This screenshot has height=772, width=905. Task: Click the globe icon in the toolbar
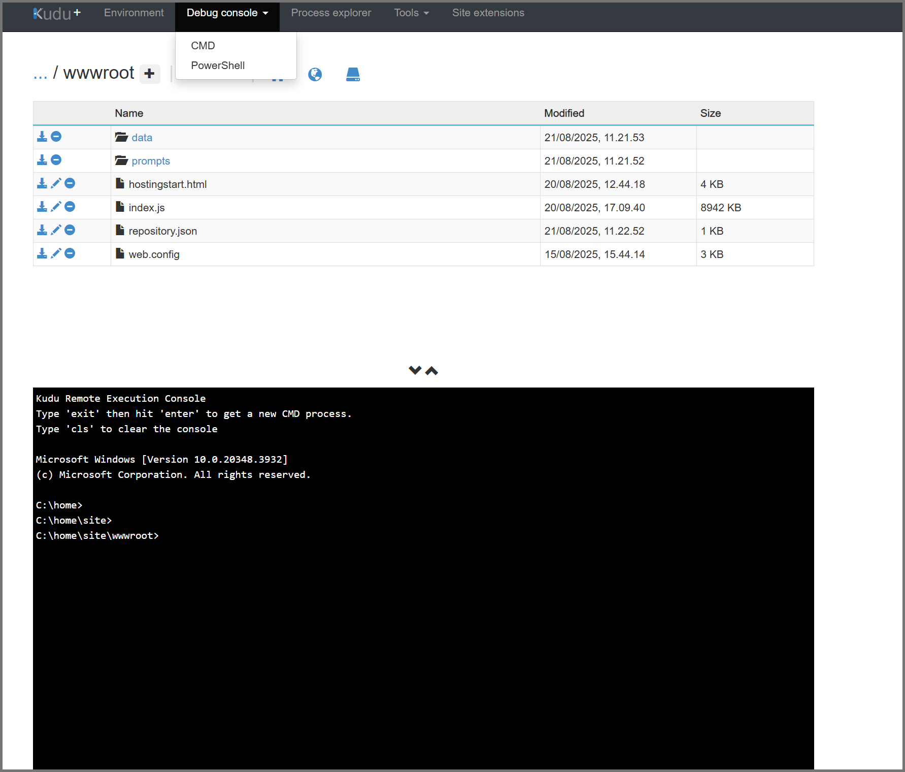pos(315,75)
